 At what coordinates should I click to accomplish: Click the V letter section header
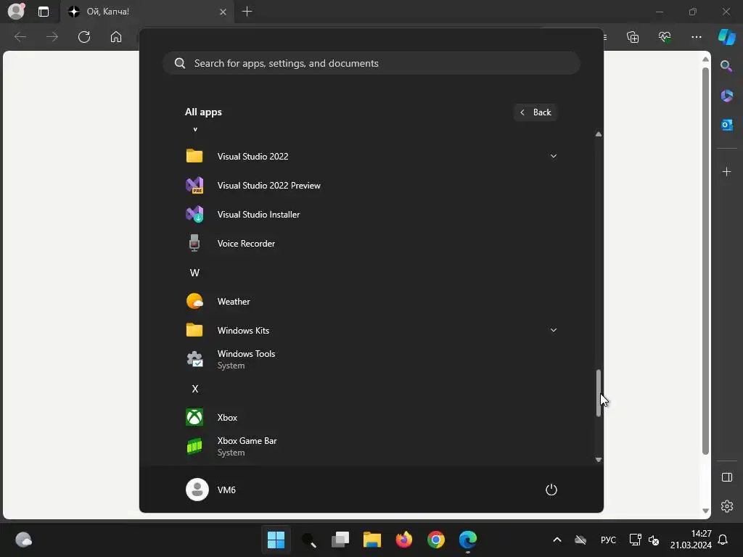(194, 129)
